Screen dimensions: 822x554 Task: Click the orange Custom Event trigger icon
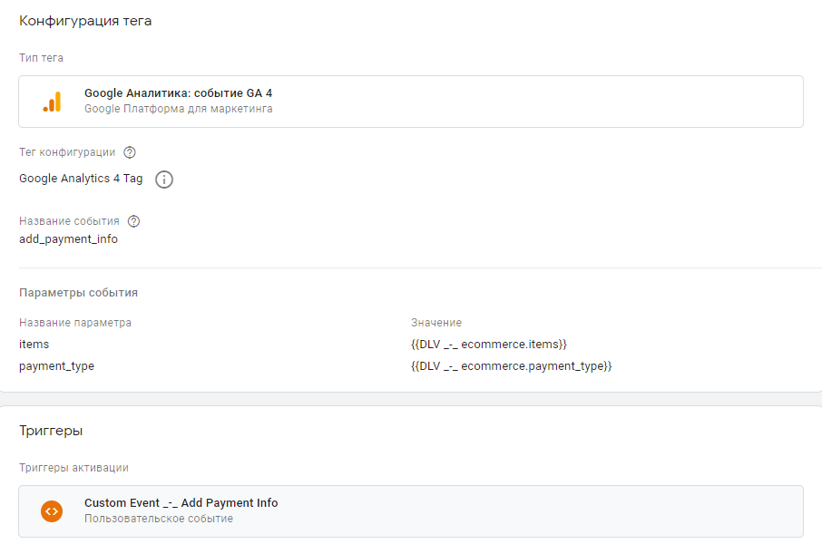pos(52,511)
